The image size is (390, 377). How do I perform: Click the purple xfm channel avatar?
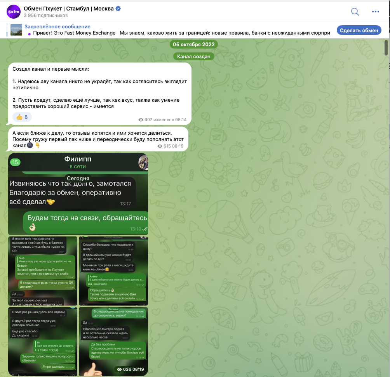click(x=14, y=12)
